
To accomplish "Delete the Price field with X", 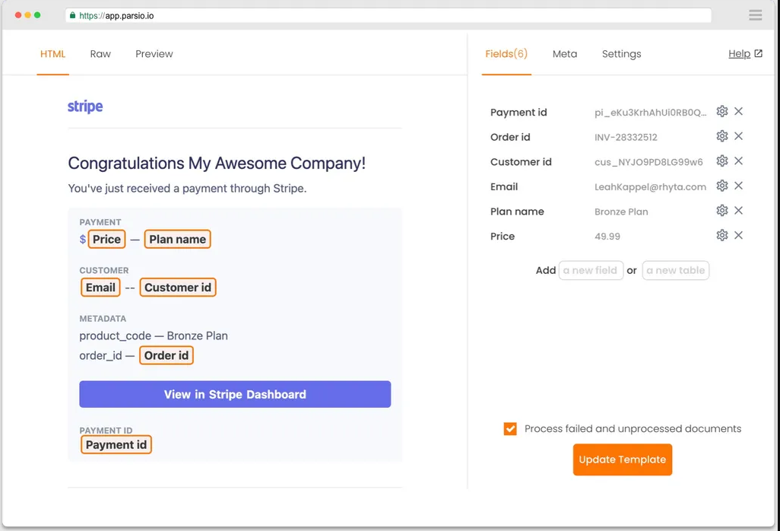I will coord(738,236).
